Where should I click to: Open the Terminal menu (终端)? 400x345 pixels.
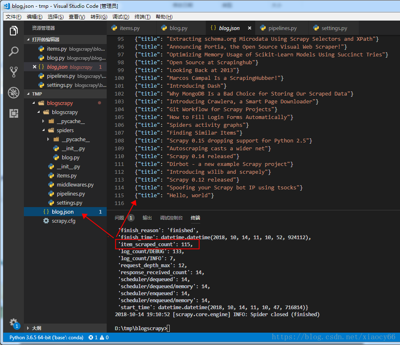[143, 17]
